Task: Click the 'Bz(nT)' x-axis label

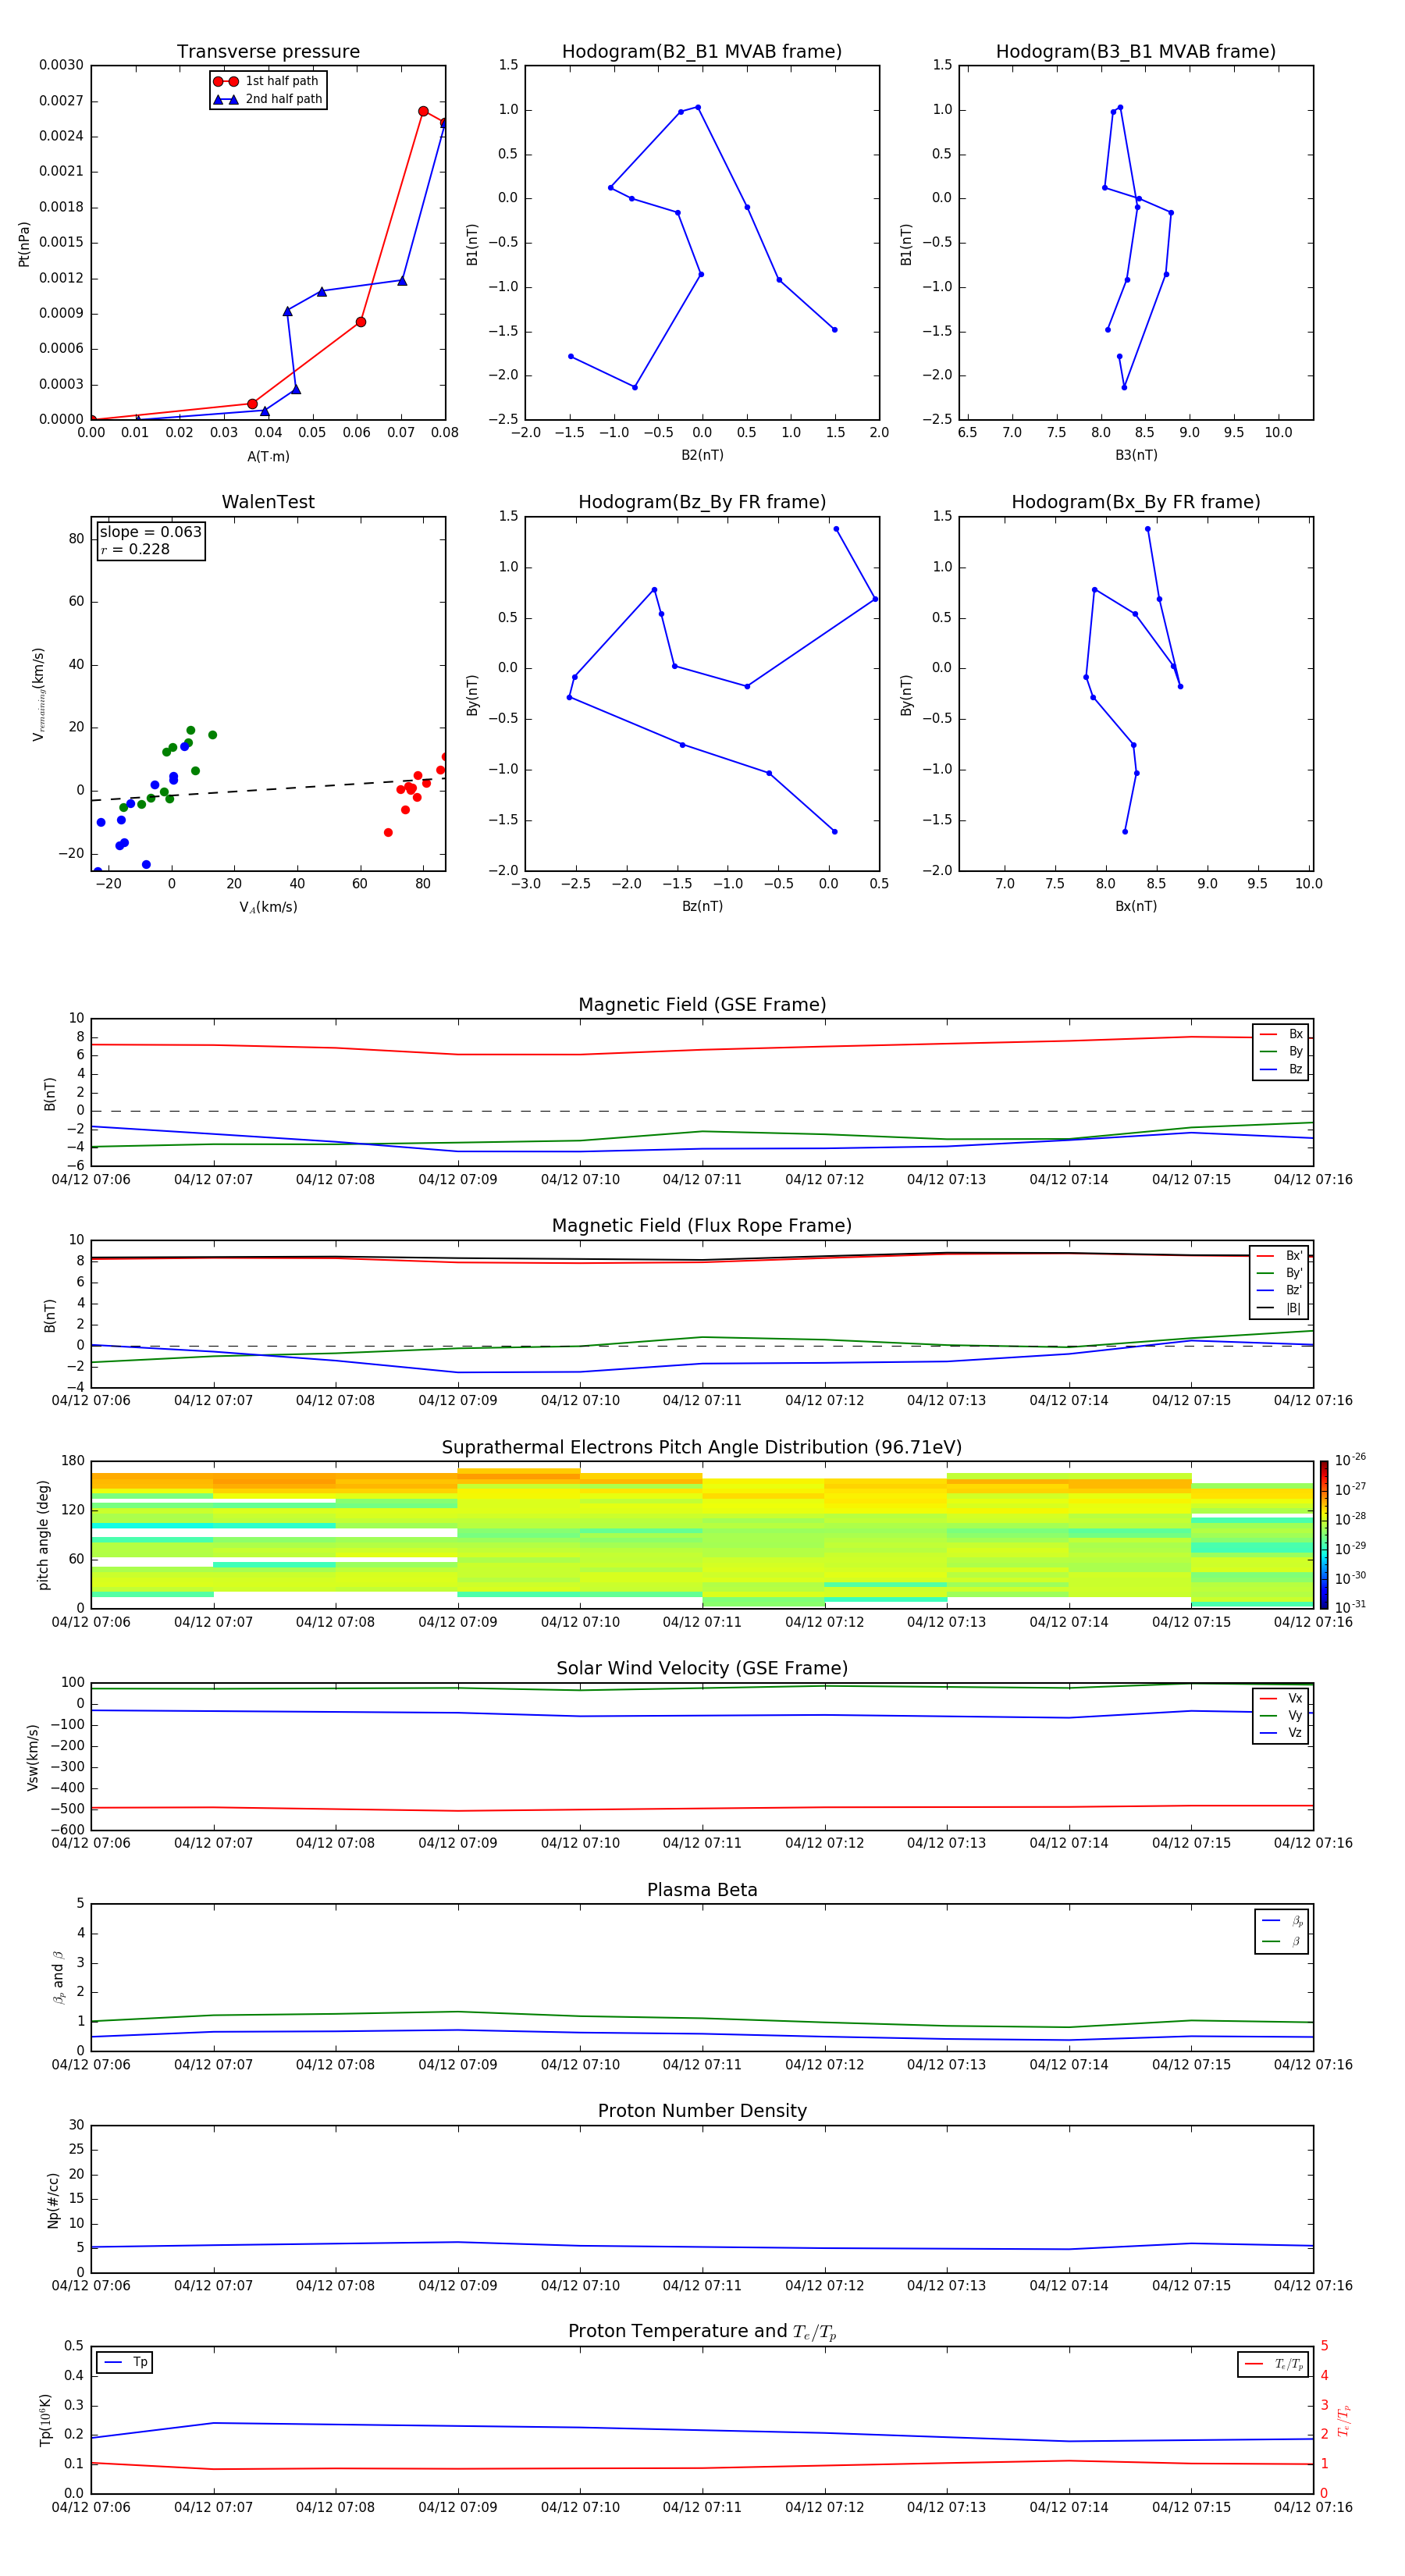Action: pos(702,907)
